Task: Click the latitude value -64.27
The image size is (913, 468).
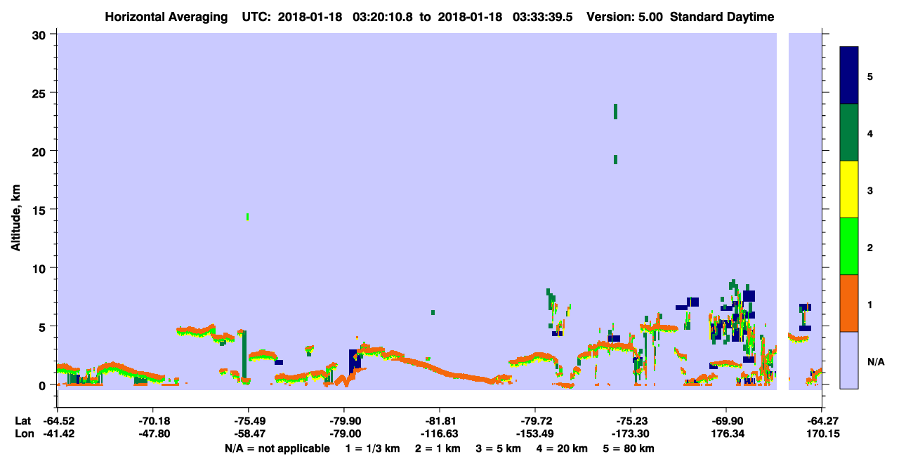Action: click(x=822, y=420)
